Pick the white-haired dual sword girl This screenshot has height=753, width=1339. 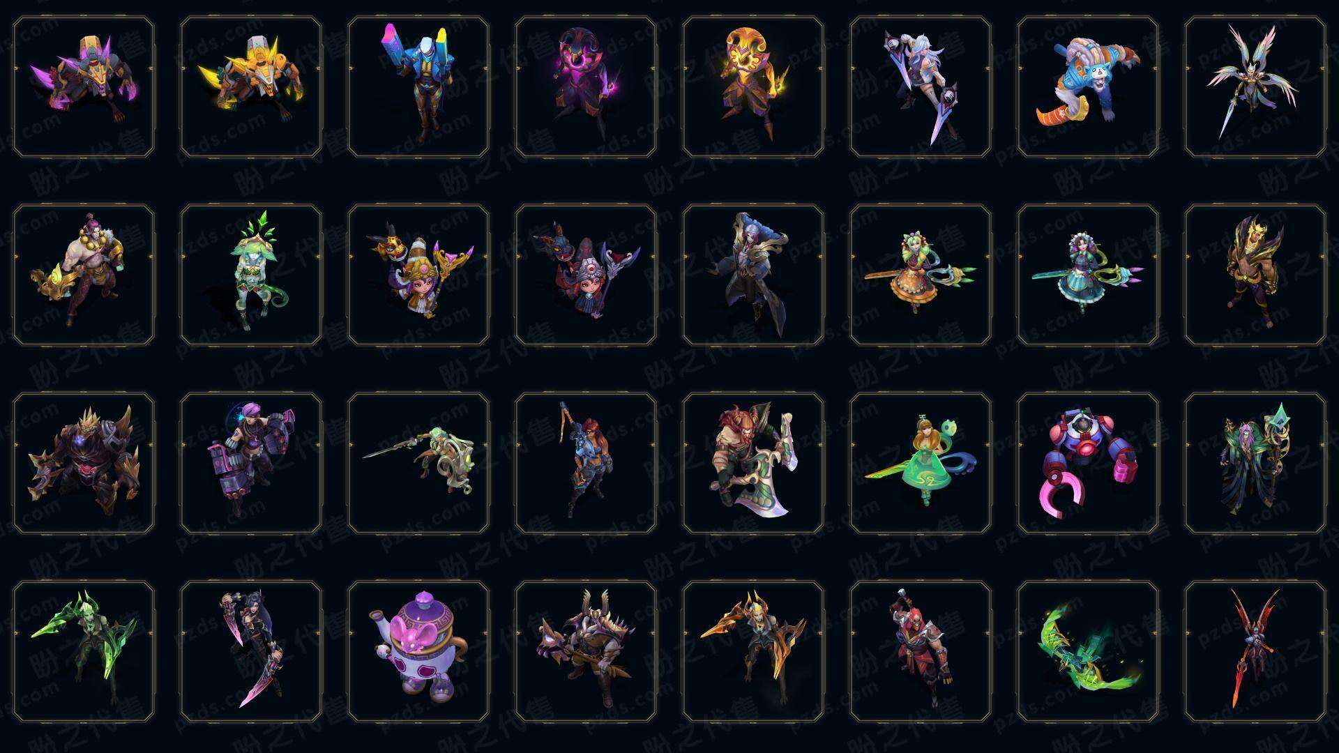coord(921,87)
